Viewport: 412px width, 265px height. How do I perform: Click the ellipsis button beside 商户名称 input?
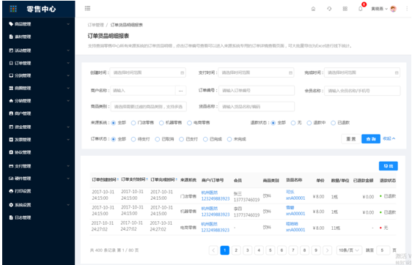[x=181, y=91]
